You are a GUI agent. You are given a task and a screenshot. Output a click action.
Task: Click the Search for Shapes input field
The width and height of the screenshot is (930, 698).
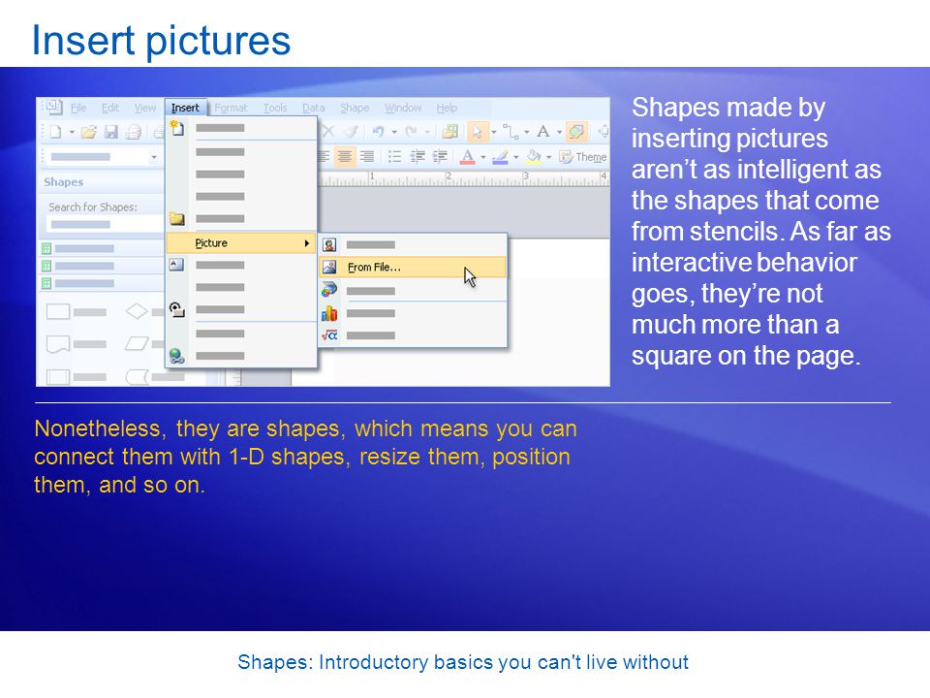click(105, 224)
